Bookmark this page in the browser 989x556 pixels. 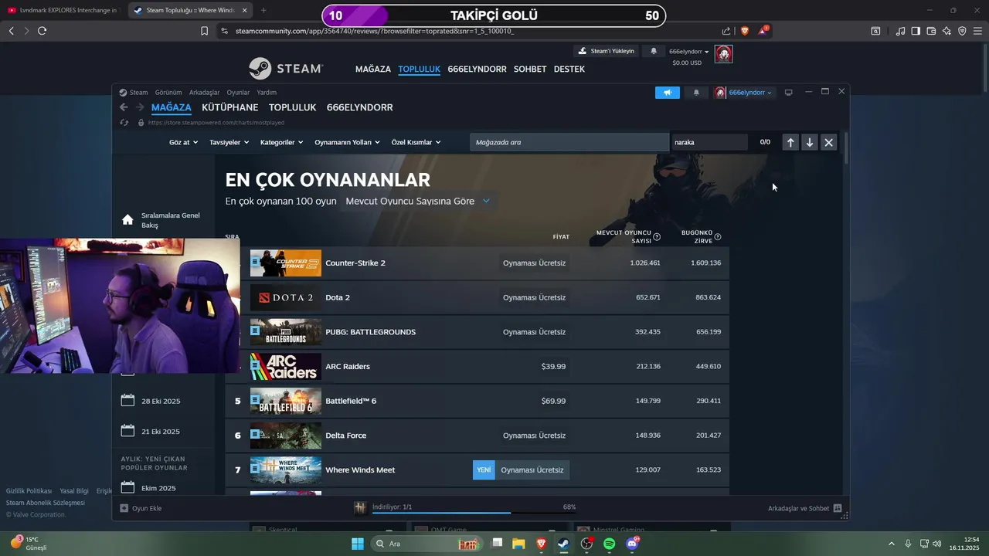click(x=204, y=31)
